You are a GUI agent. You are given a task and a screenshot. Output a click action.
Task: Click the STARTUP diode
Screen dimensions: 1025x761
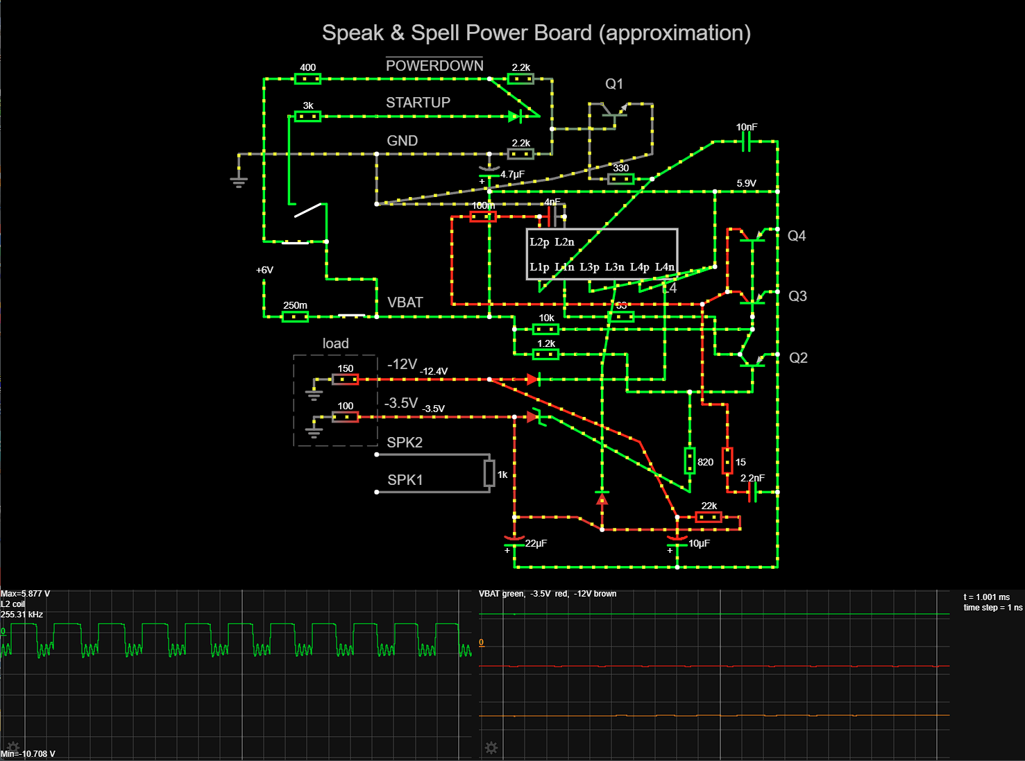(x=514, y=117)
